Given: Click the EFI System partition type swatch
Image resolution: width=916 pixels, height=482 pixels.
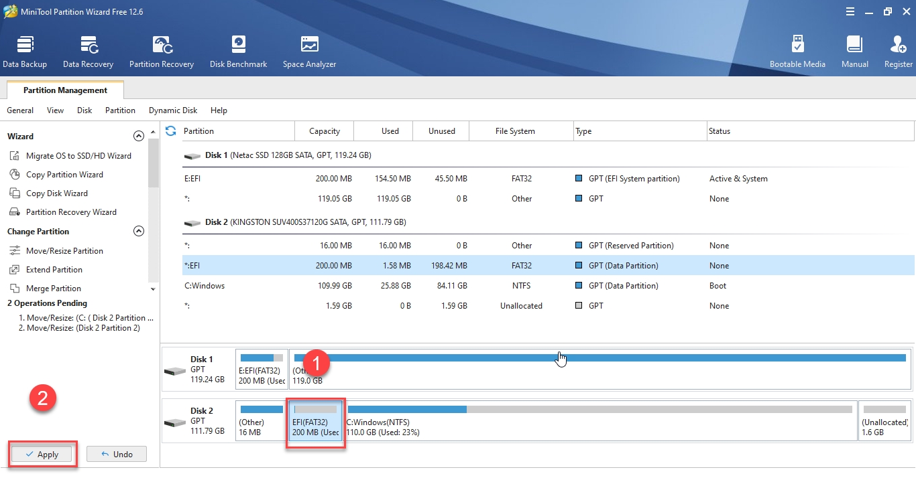Looking at the screenshot, I should [x=579, y=179].
